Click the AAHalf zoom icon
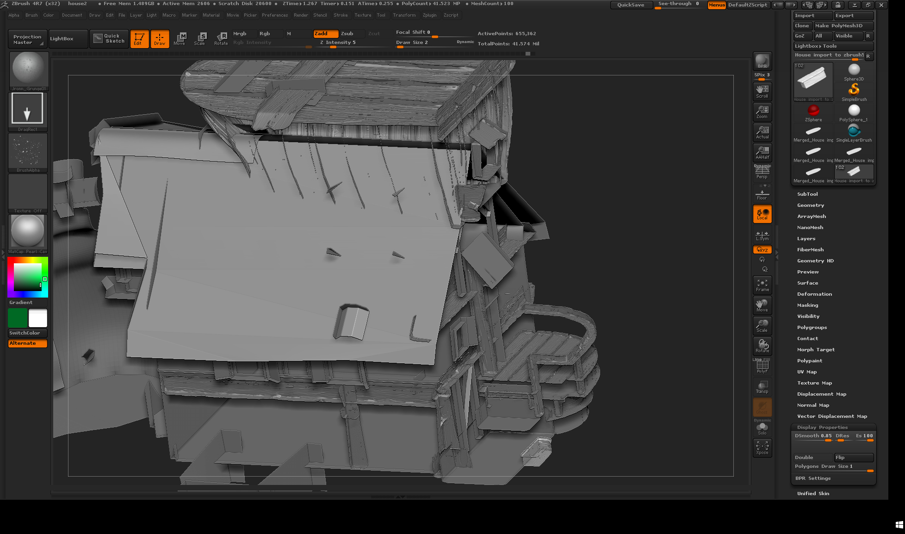Viewport: 905px width, 534px height. click(x=762, y=152)
